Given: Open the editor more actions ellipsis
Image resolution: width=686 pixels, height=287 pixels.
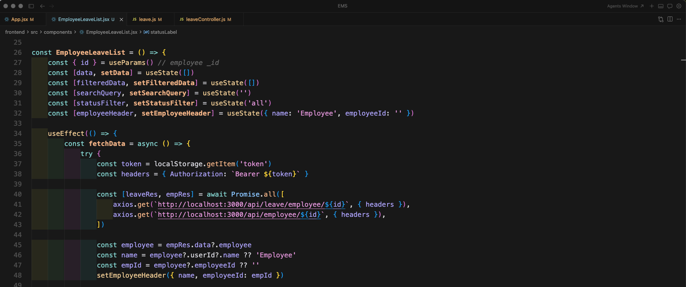Looking at the screenshot, I should click(x=679, y=19).
